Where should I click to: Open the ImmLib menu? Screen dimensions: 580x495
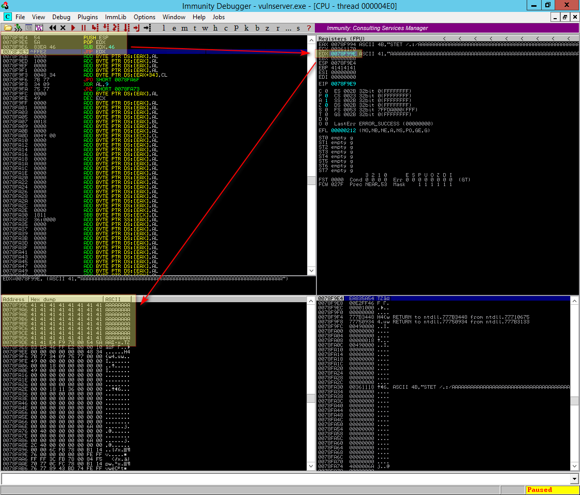115,17
